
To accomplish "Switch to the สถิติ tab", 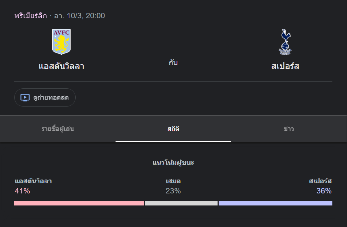I will (173, 129).
